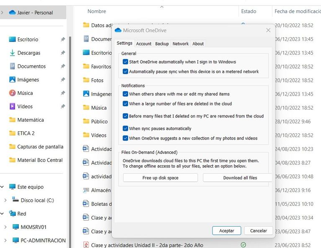Toggle notification for large number of files deleted
The image size is (321, 248).
pos(125,104)
